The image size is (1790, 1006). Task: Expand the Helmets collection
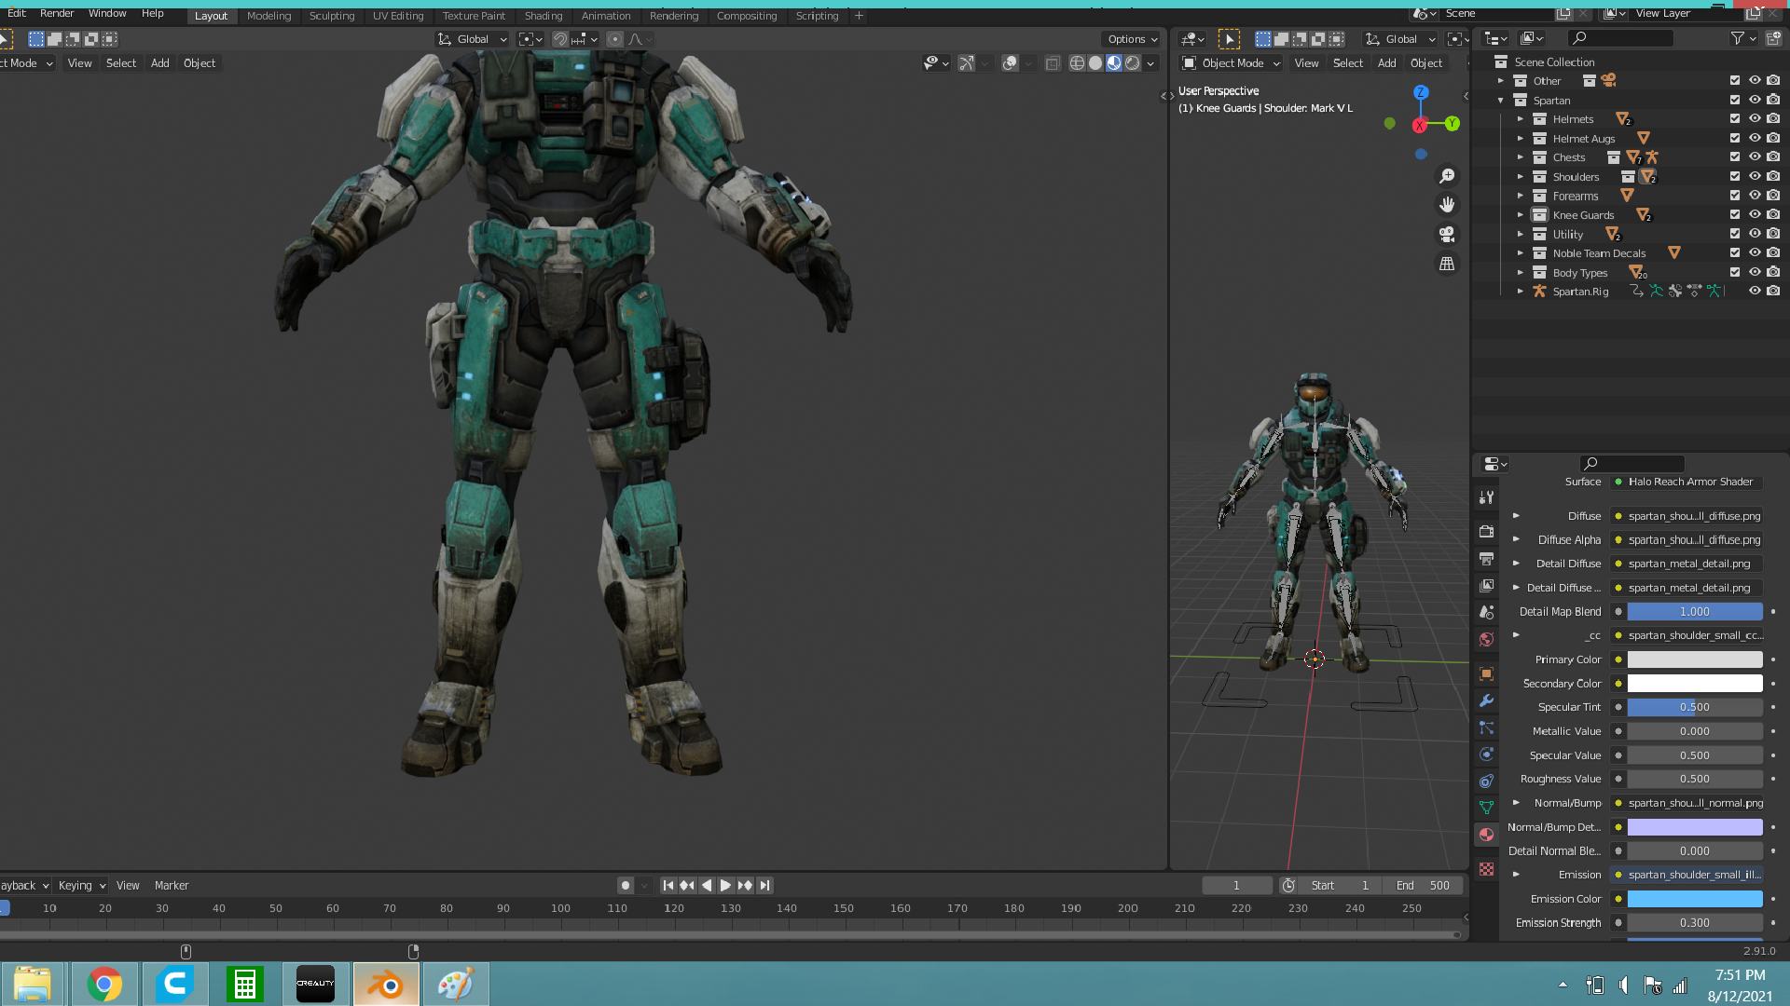coord(1521,119)
